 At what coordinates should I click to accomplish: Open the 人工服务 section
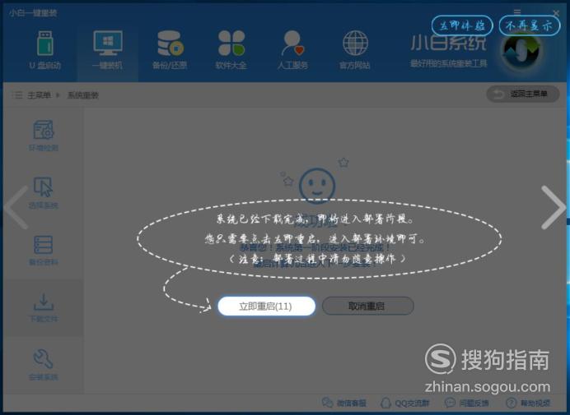(292, 50)
